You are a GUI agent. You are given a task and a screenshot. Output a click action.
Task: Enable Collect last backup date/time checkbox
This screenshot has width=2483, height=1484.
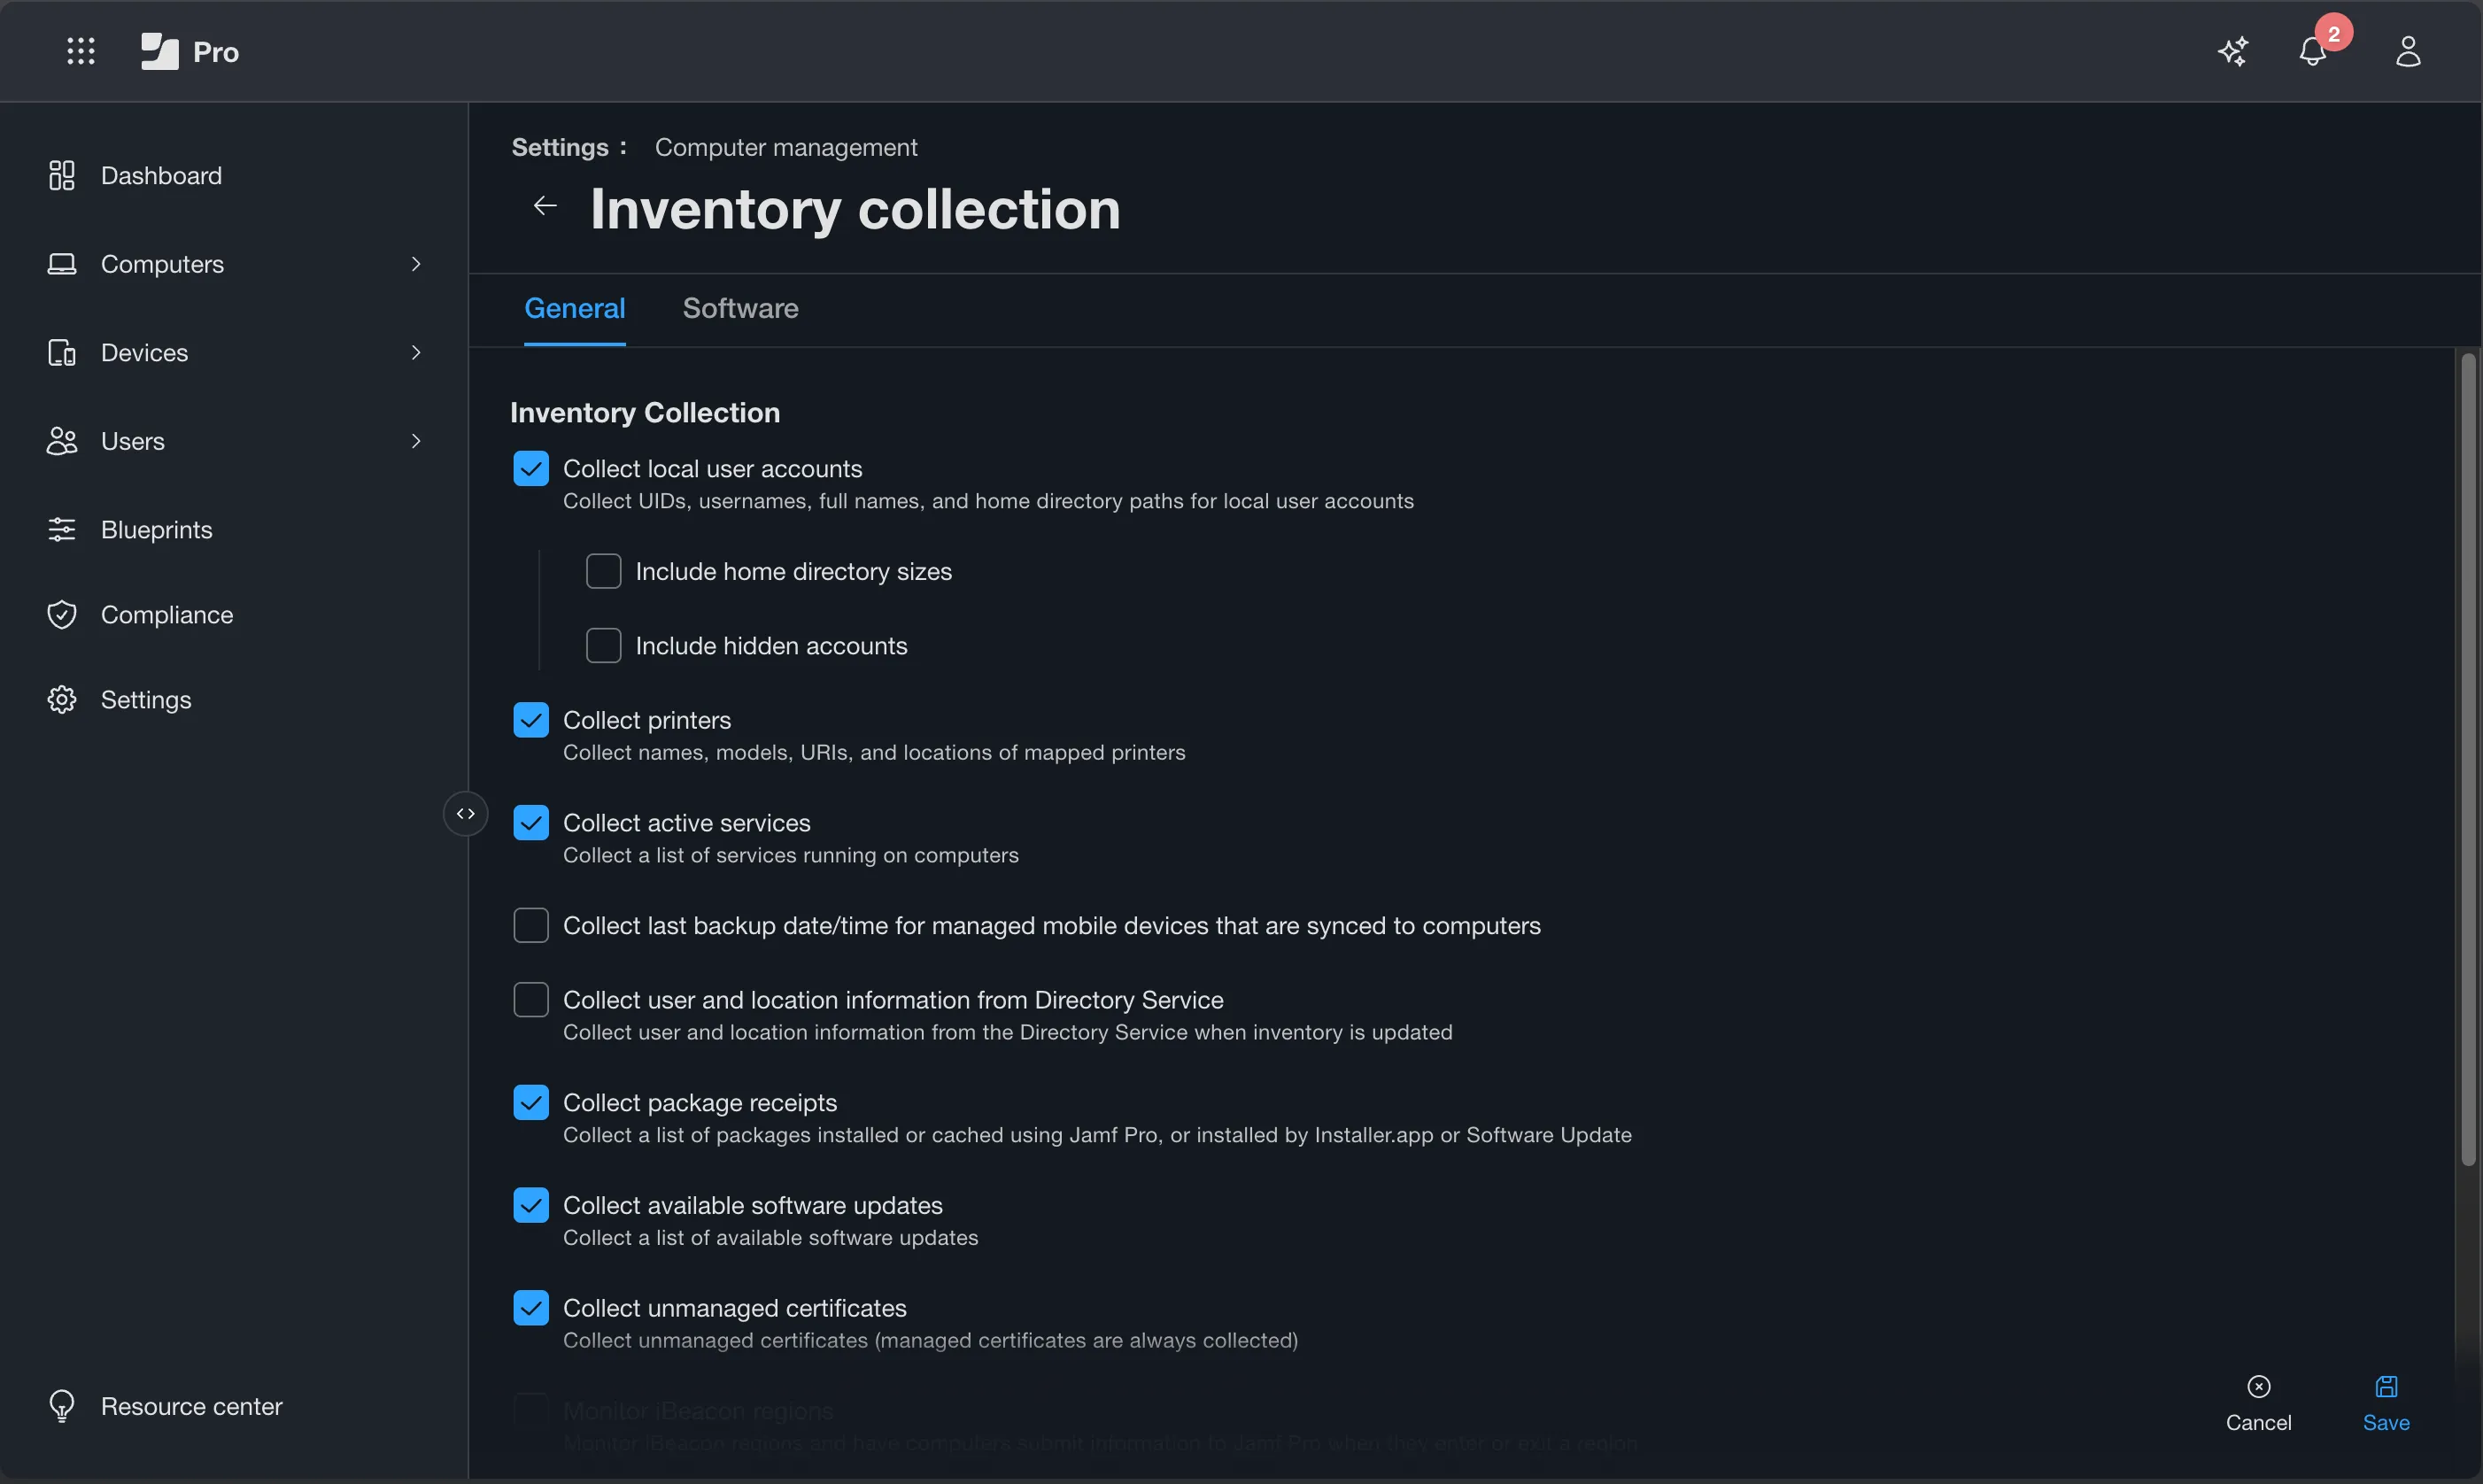click(x=531, y=926)
